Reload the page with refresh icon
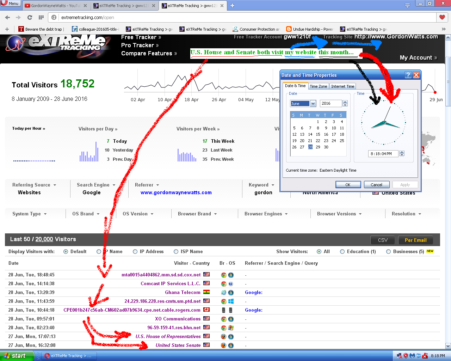 point(30,17)
